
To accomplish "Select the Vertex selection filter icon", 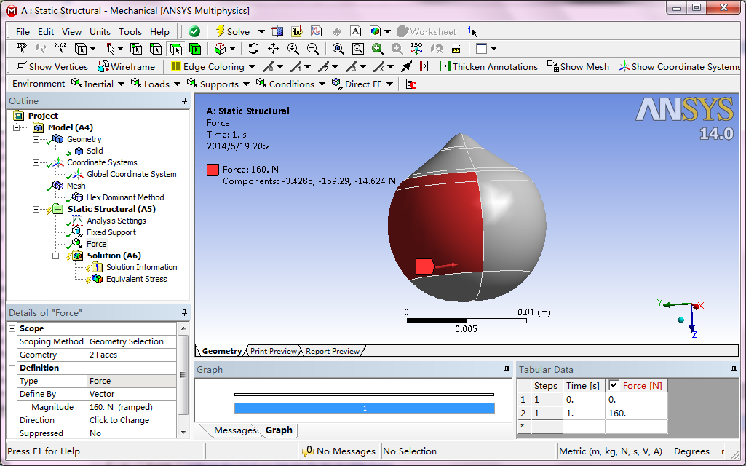I will tap(136, 48).
